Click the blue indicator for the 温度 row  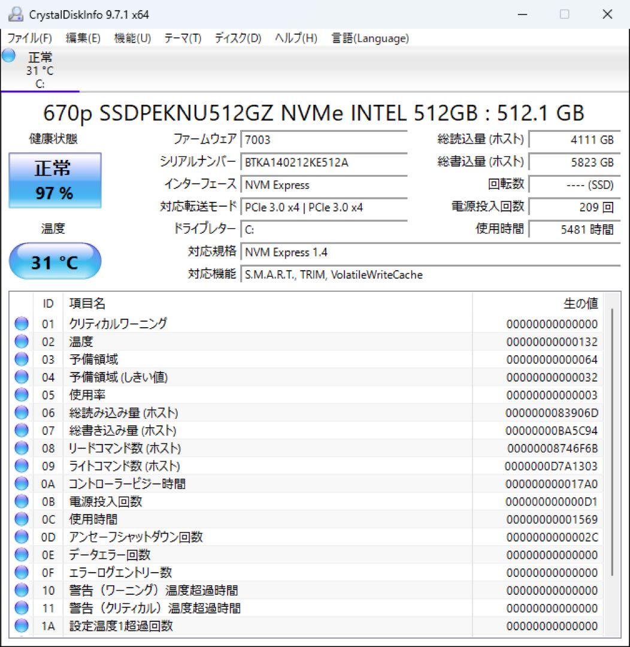pos(21,341)
